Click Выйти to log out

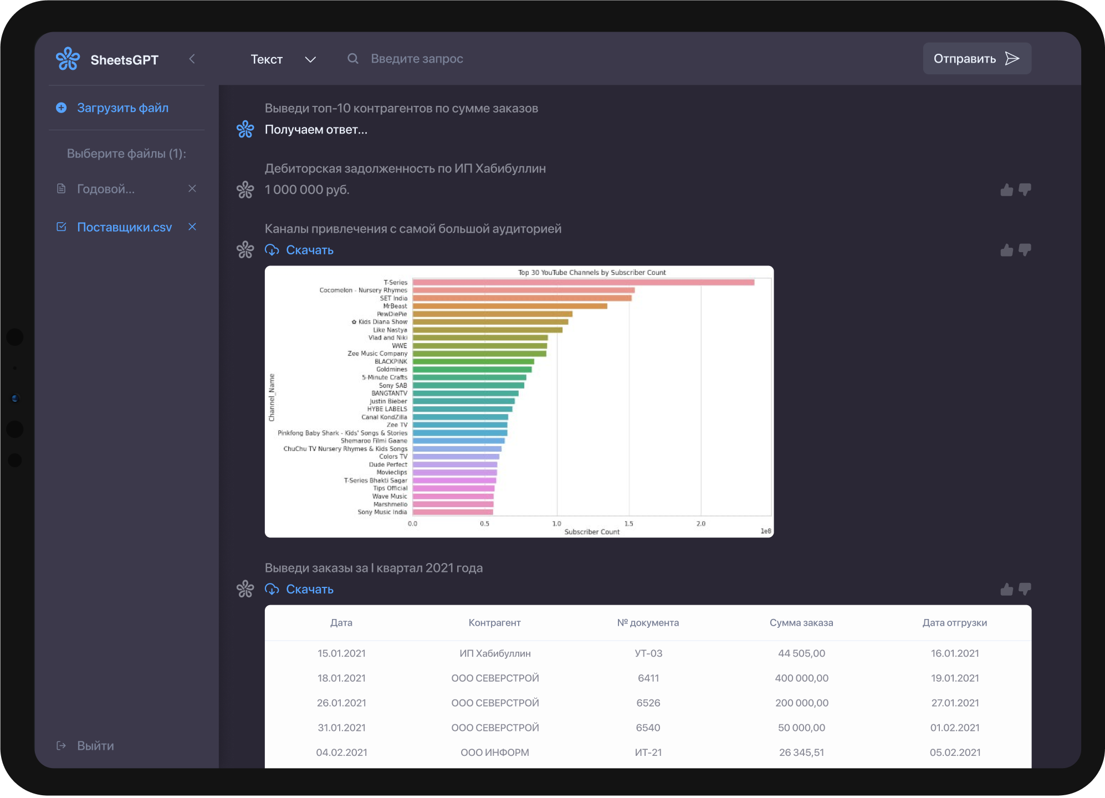click(95, 746)
